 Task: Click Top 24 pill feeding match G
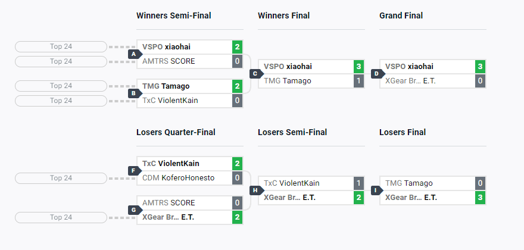[x=61, y=217]
